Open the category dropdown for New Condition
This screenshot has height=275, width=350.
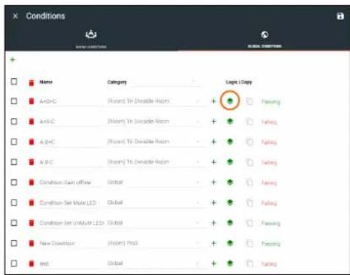coord(154,243)
